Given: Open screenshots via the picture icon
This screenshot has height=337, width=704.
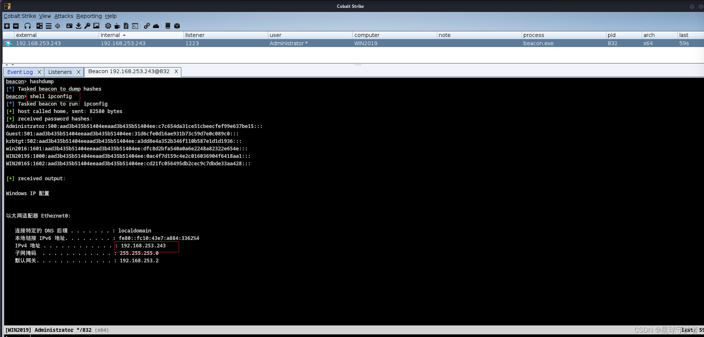Looking at the screenshot, I should click(96, 26).
